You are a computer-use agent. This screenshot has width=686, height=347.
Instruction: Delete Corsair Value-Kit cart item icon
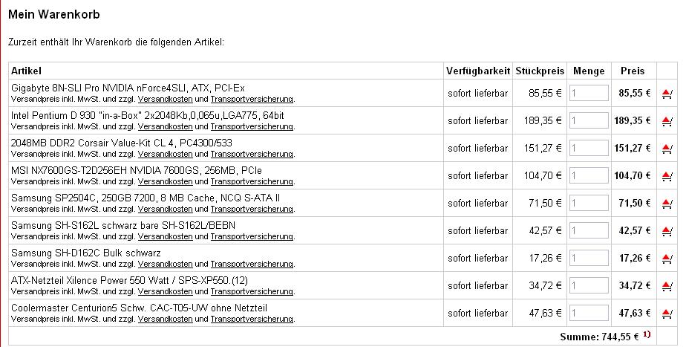click(667, 149)
